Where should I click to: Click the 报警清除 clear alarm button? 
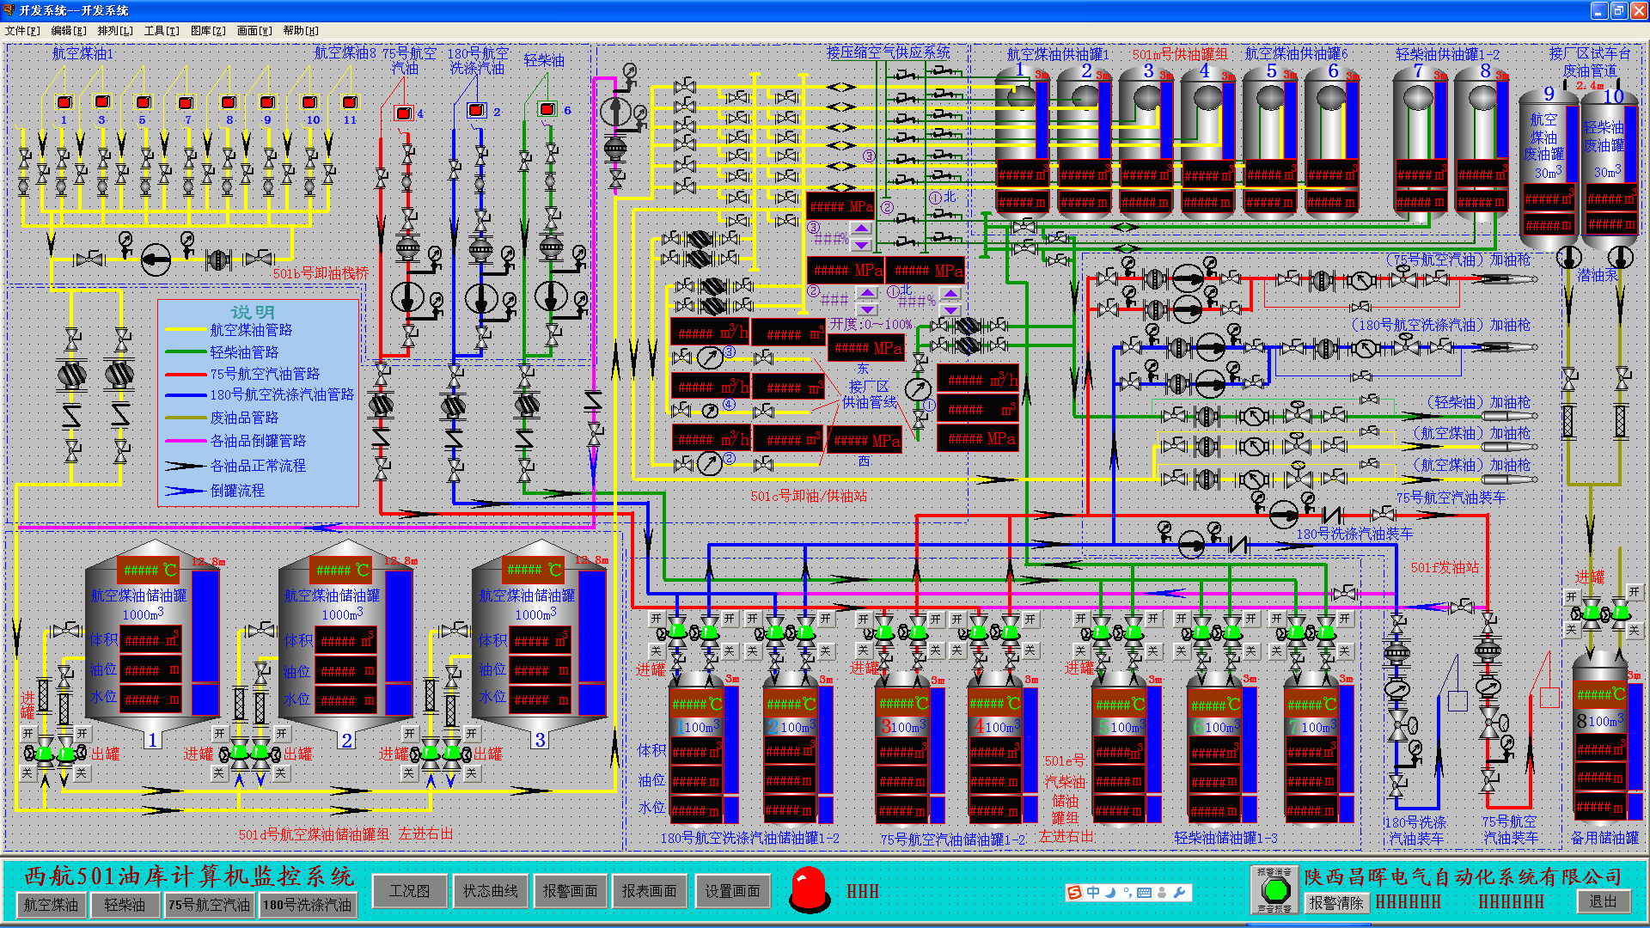tap(1335, 902)
